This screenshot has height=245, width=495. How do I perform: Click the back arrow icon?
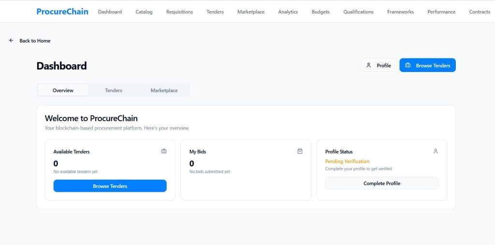click(x=11, y=41)
